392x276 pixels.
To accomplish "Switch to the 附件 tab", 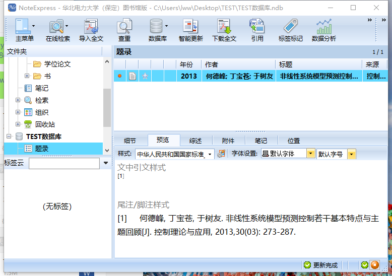I will [x=228, y=141].
